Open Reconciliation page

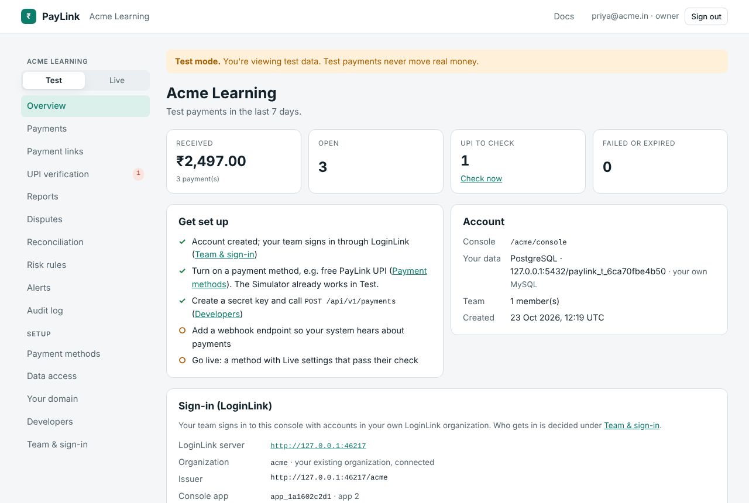85,242
